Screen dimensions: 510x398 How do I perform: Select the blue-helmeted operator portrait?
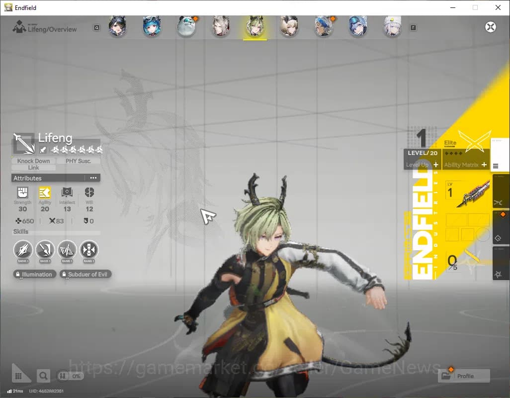358,26
